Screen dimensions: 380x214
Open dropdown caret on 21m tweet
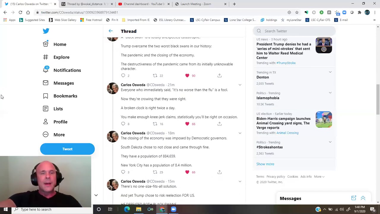(240, 85)
